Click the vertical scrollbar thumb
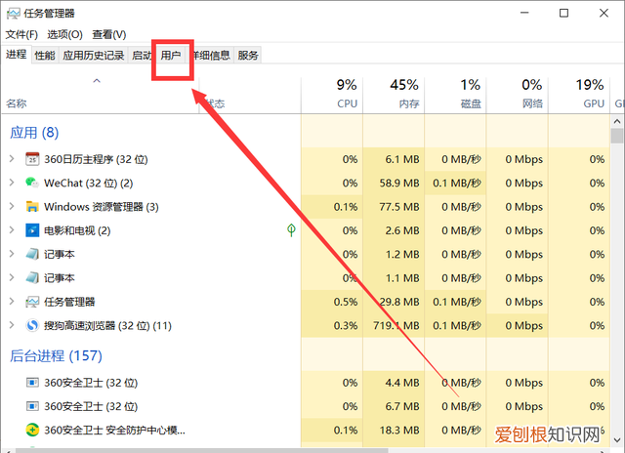Image resolution: width=625 pixels, height=453 pixels. (x=617, y=136)
